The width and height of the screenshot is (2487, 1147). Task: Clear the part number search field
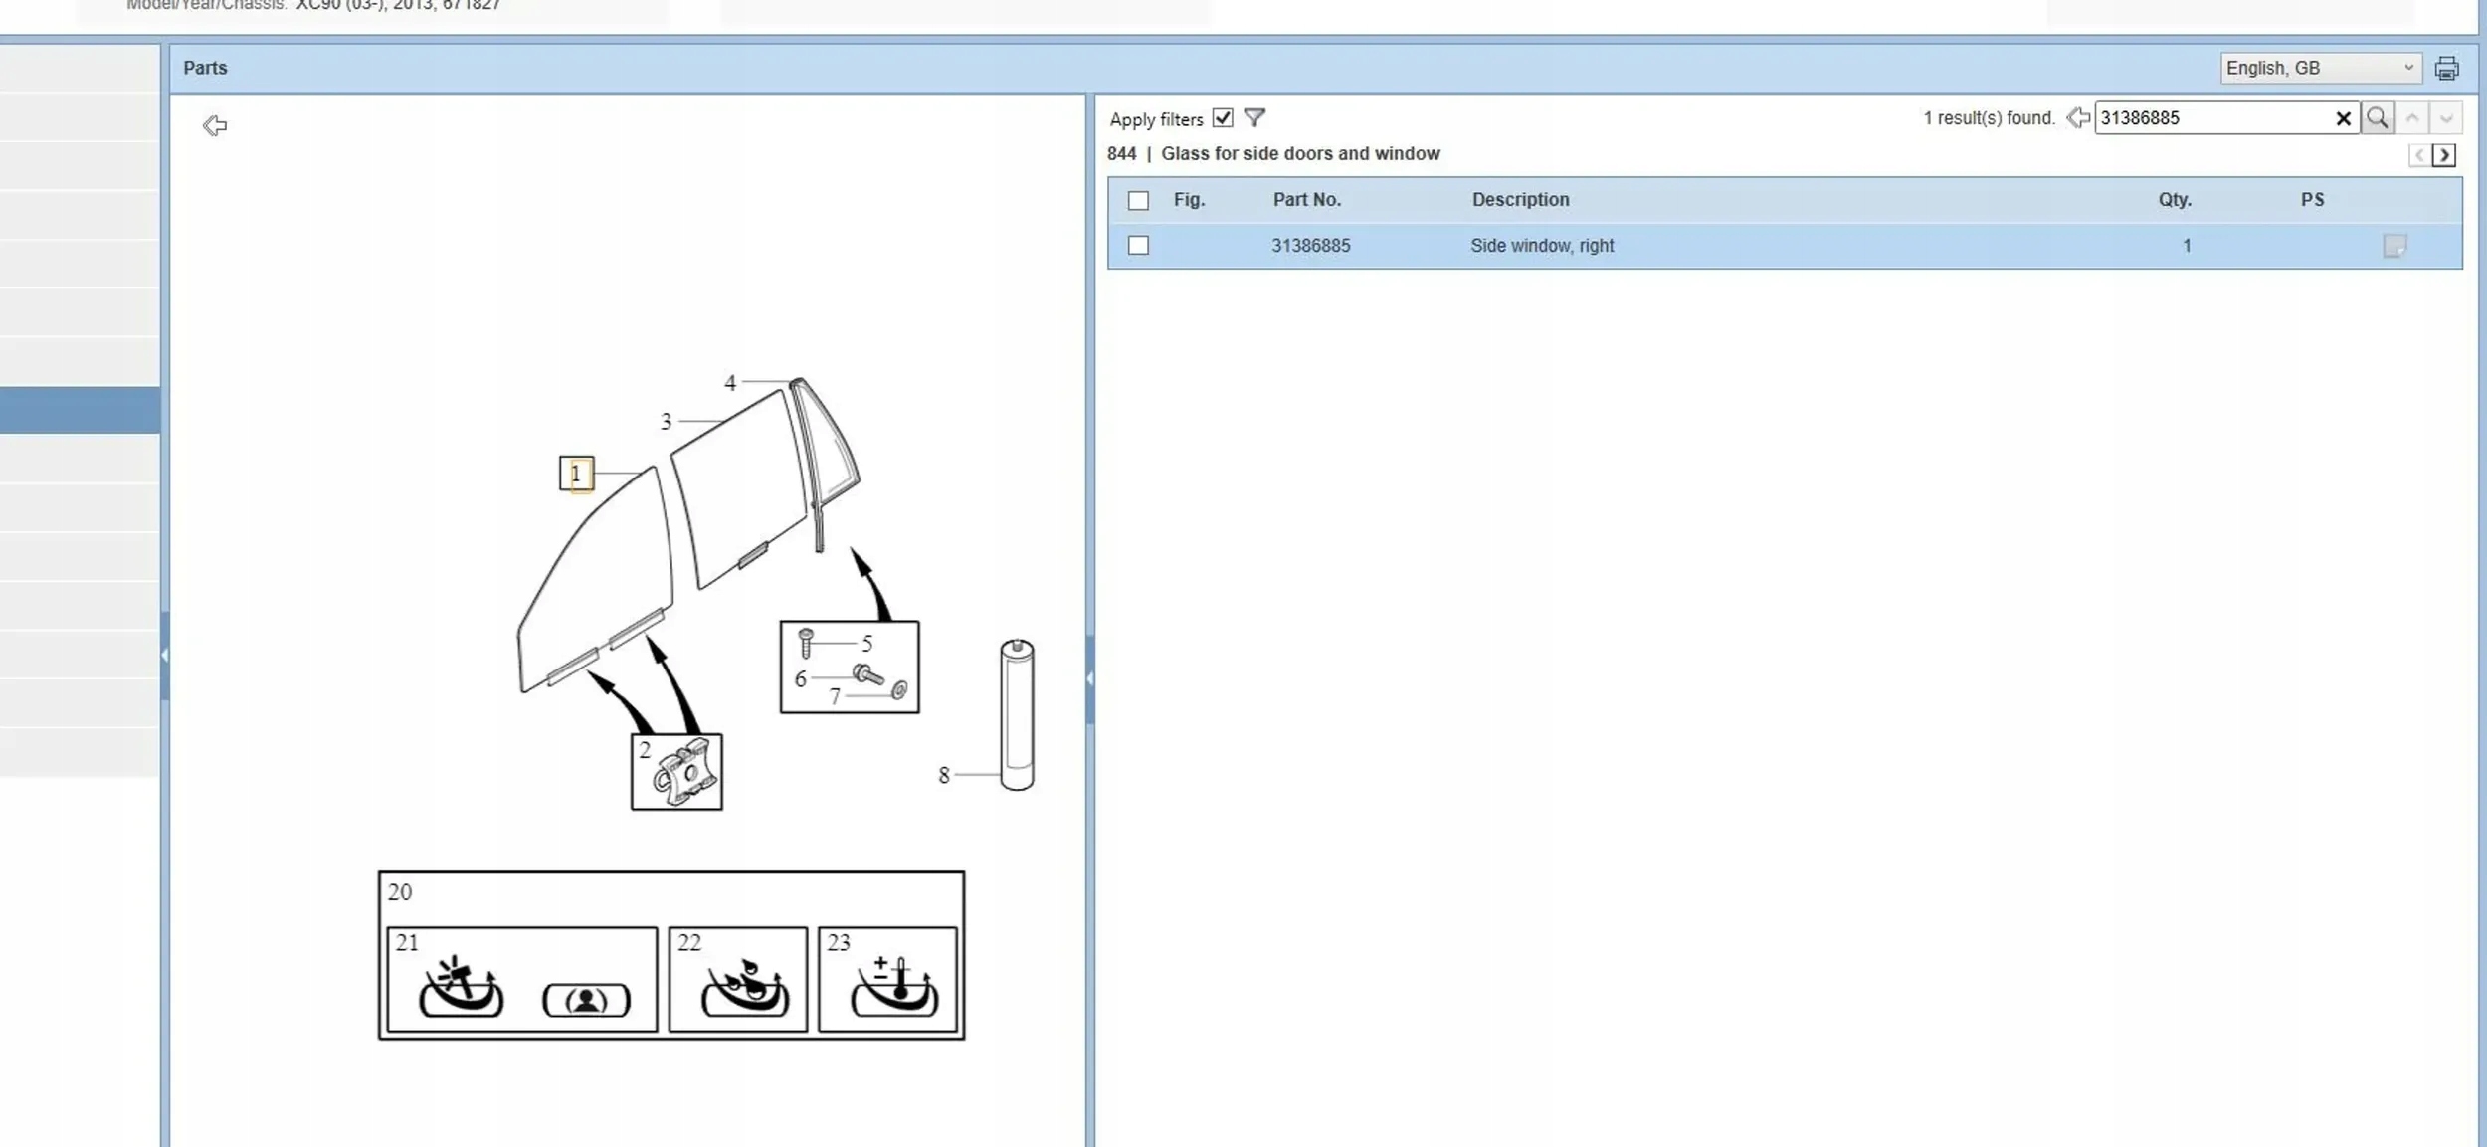2343,118
